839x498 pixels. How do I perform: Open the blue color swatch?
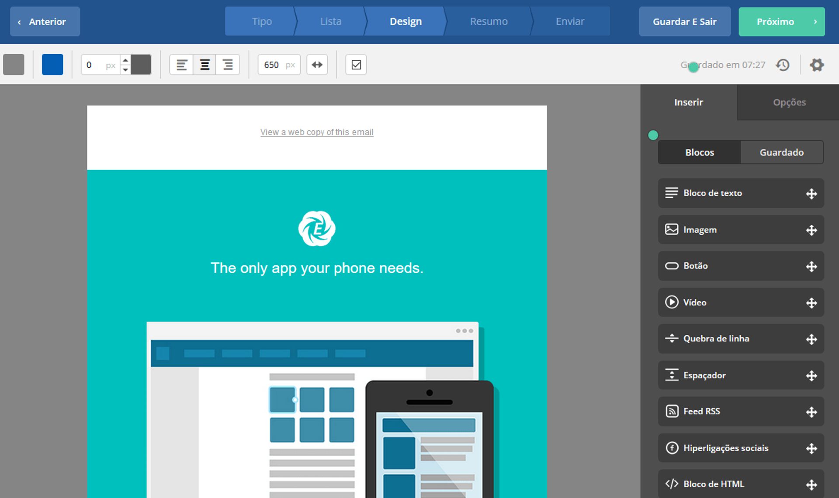coord(52,65)
